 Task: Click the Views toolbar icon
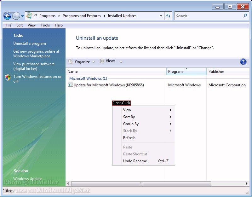(x=102, y=61)
